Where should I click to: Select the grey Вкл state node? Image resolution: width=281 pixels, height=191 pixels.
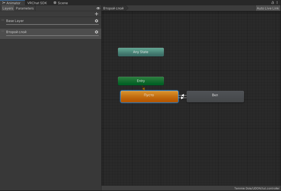[215, 96]
